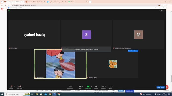Open the Chat panel
The image size is (172, 96).
click(x=80, y=87)
